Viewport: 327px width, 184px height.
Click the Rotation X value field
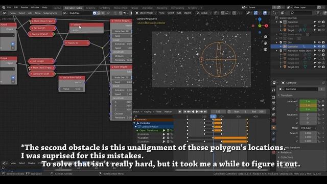point(308,114)
